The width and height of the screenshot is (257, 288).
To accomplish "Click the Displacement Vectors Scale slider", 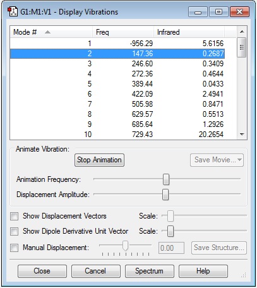I will point(170,216).
